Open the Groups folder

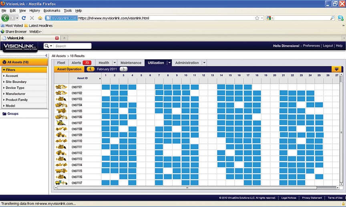(x=10, y=113)
